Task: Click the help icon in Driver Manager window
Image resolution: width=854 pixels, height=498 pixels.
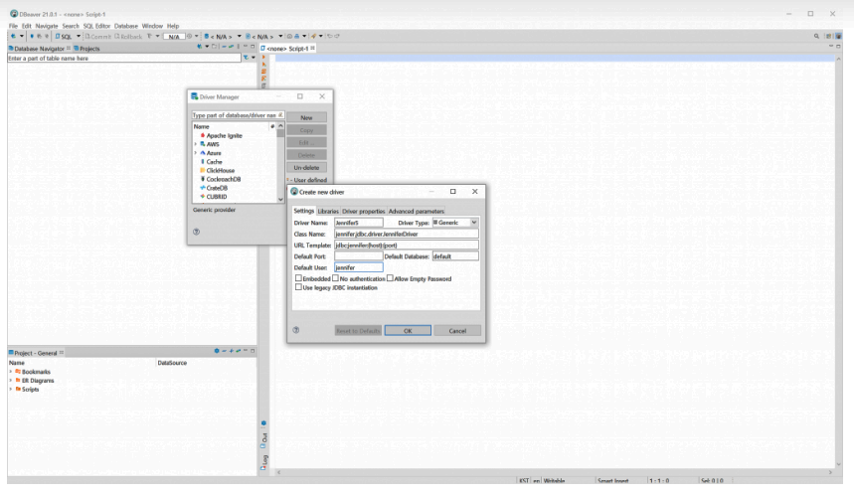Action: tap(196, 233)
